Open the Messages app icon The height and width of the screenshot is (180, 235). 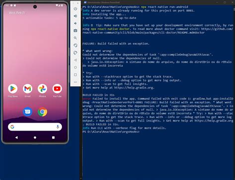click(x=27, y=112)
